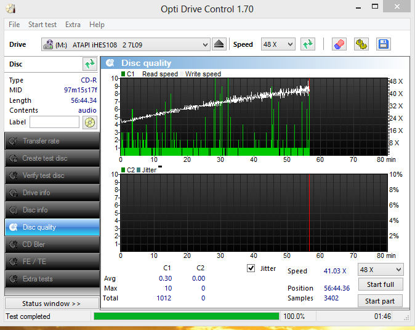The height and width of the screenshot is (330, 415).
Task: Click the elapsed time 01:46 in status bar
Action: 382,316
